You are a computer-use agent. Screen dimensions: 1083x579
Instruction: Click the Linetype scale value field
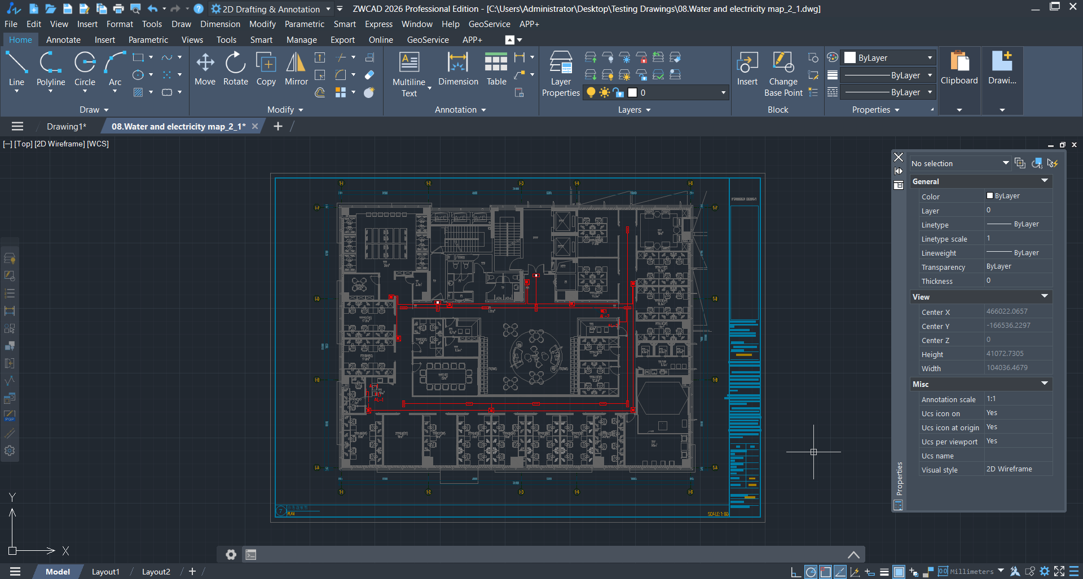pyautogui.click(x=1018, y=239)
